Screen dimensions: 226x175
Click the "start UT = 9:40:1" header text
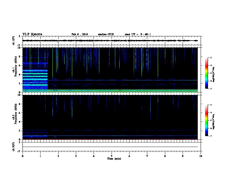(x=138, y=34)
